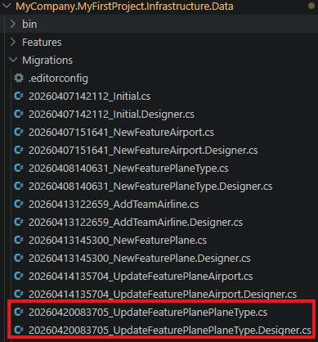
Task: Click C# icon beside 20260407151641_NewFeatureAirport.Designer.cs
Action: [19, 151]
